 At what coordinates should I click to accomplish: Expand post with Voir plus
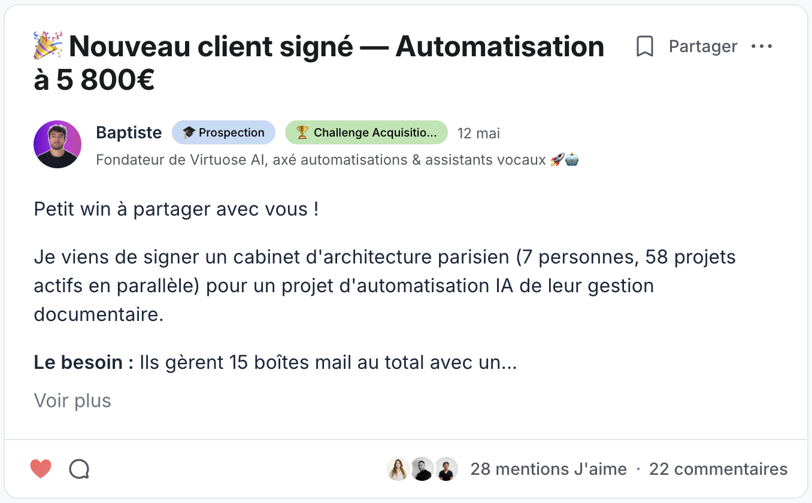[x=72, y=400]
